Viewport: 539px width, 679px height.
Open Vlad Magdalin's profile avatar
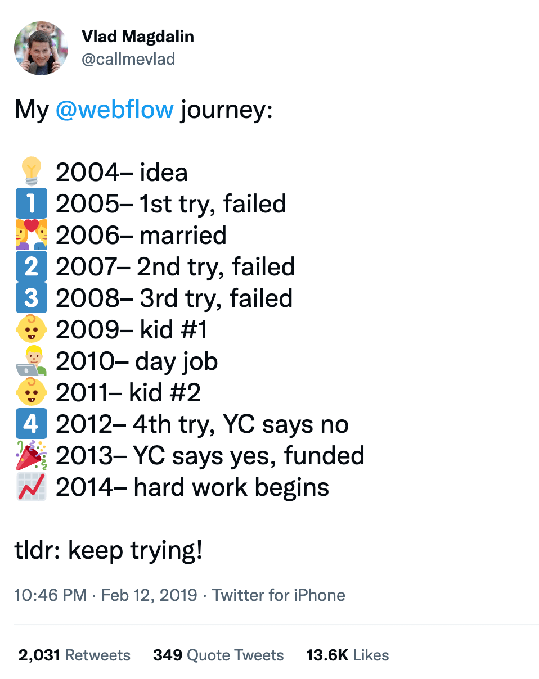click(x=41, y=48)
